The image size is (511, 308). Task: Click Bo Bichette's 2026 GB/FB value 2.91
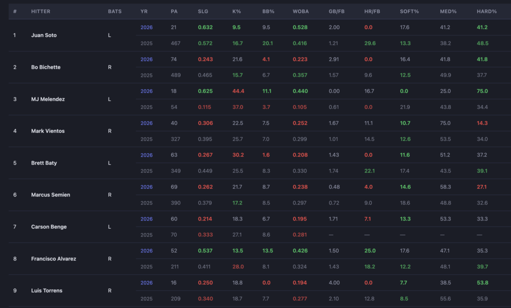coord(334,59)
